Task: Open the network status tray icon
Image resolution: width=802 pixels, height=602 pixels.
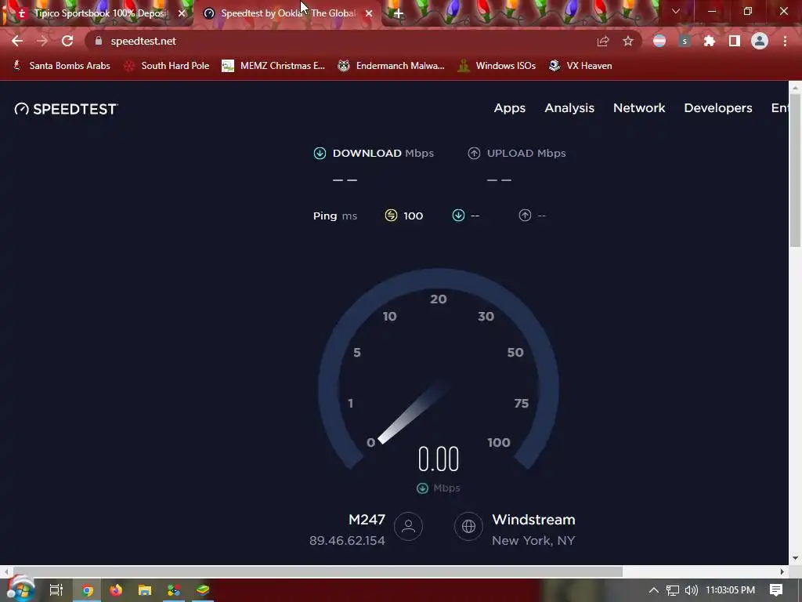Action: [x=673, y=590]
